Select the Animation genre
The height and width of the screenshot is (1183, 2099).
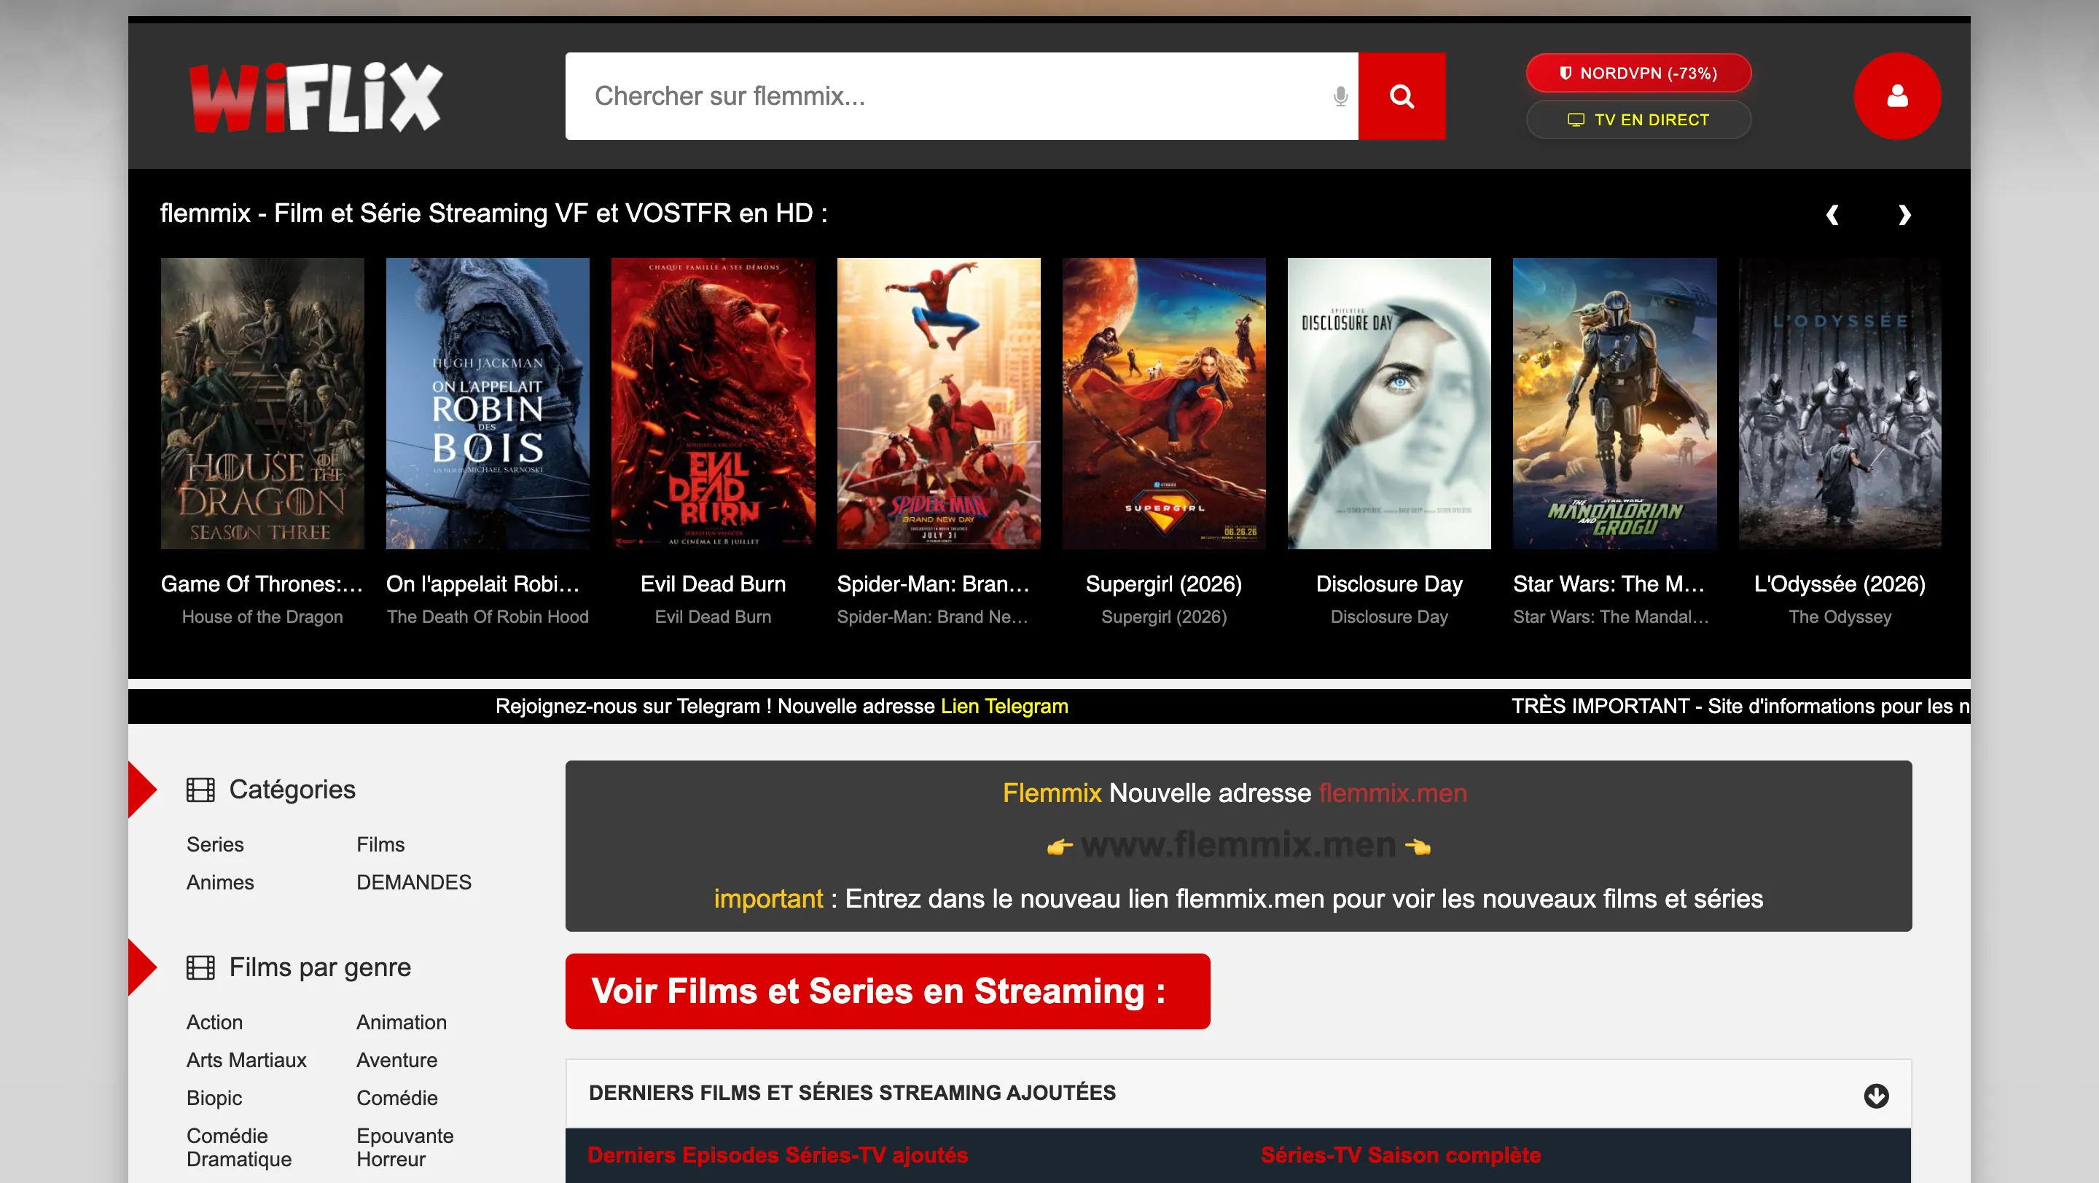[402, 1022]
